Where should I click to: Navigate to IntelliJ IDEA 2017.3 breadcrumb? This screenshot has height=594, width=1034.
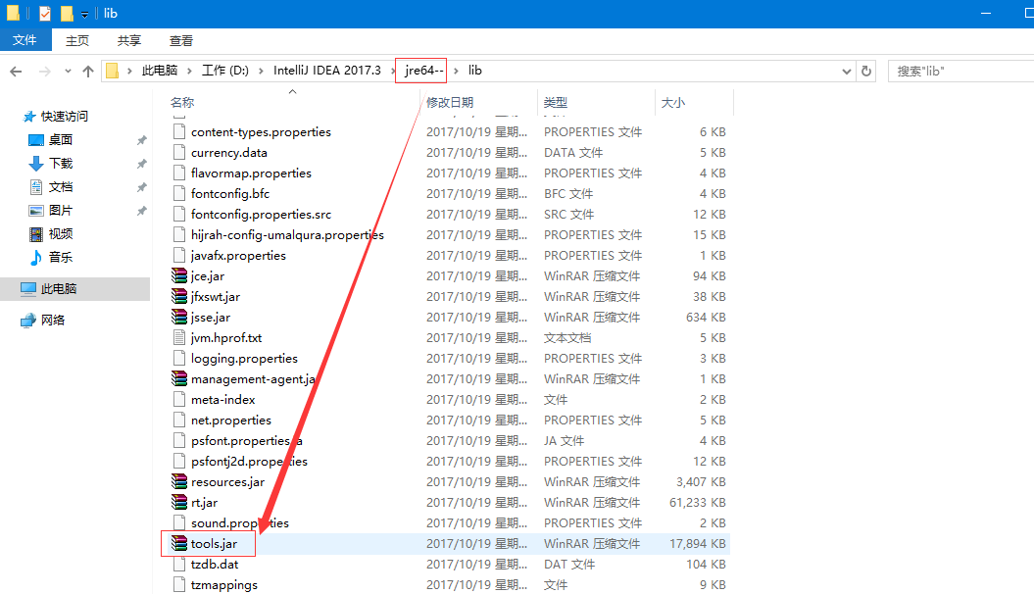tap(327, 71)
